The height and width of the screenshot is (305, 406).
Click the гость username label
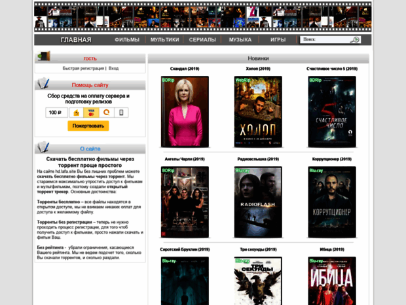(90, 59)
